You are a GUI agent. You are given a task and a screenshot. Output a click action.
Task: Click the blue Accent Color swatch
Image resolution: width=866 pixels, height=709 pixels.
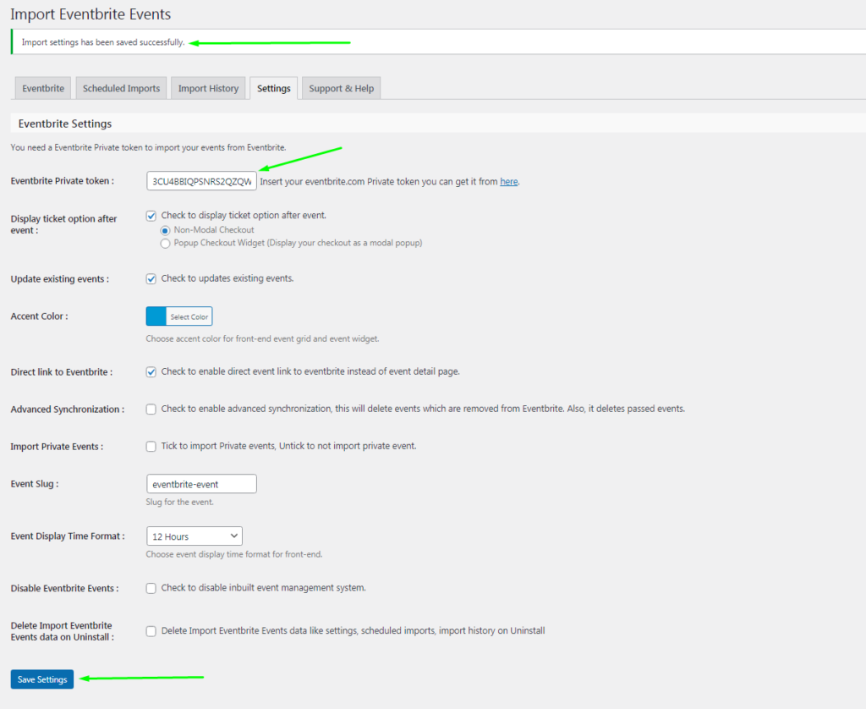[x=156, y=316]
